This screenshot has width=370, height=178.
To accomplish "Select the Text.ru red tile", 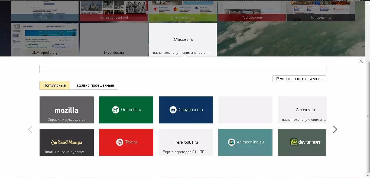I will [x=126, y=142].
